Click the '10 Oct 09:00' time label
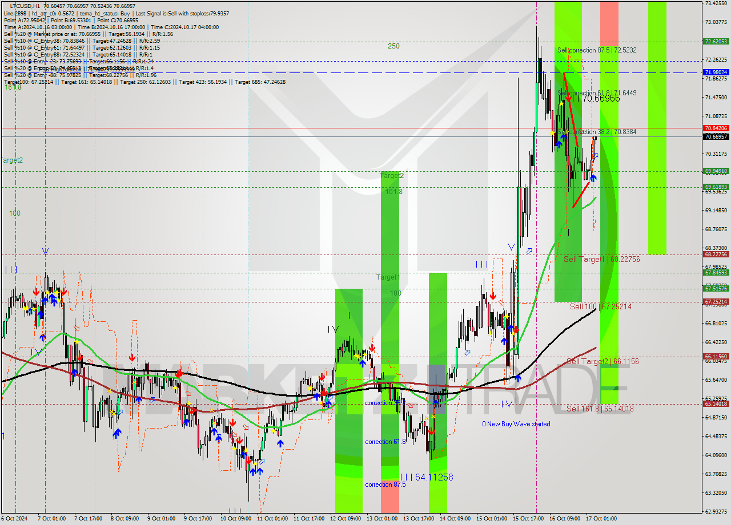Viewport: 731px width, 525px height. tap(235, 519)
